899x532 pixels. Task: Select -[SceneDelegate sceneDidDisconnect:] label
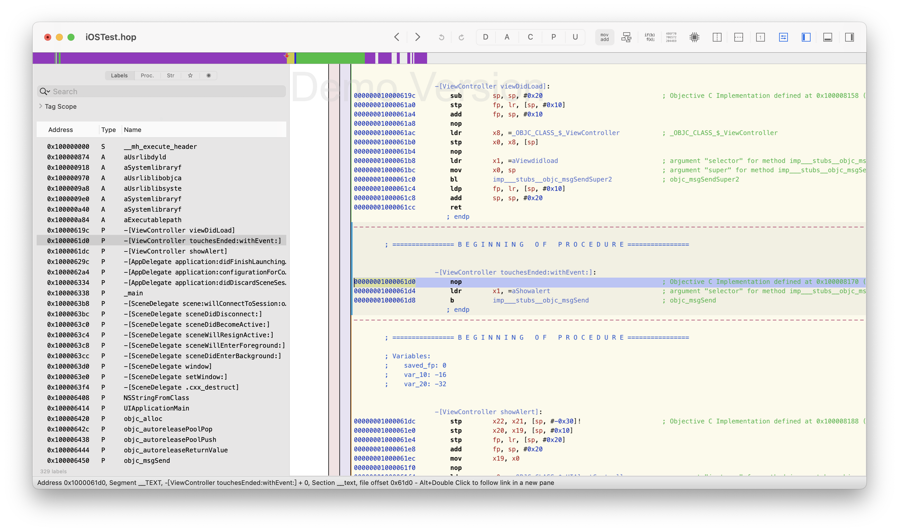tap(161, 314)
